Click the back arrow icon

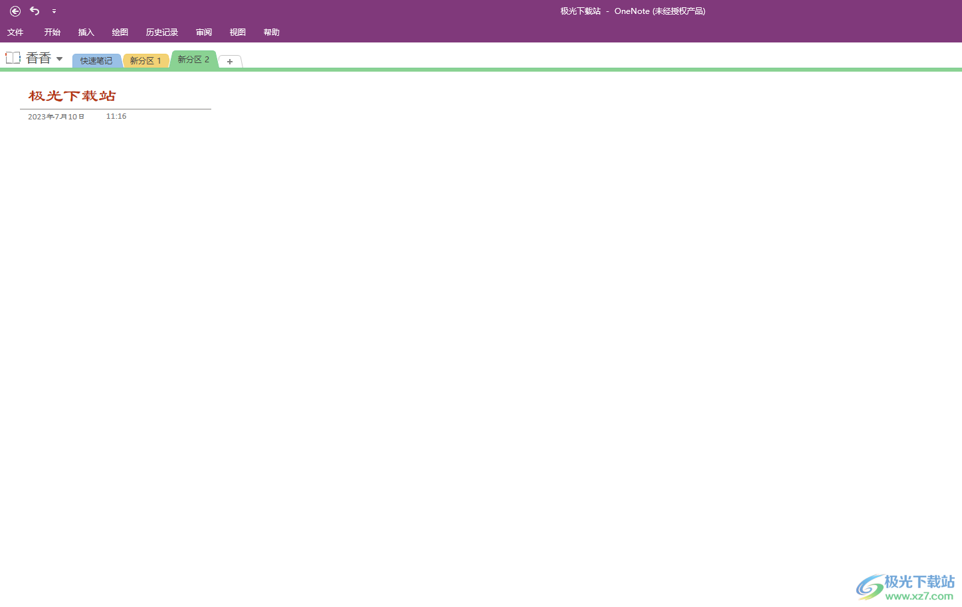click(x=15, y=11)
